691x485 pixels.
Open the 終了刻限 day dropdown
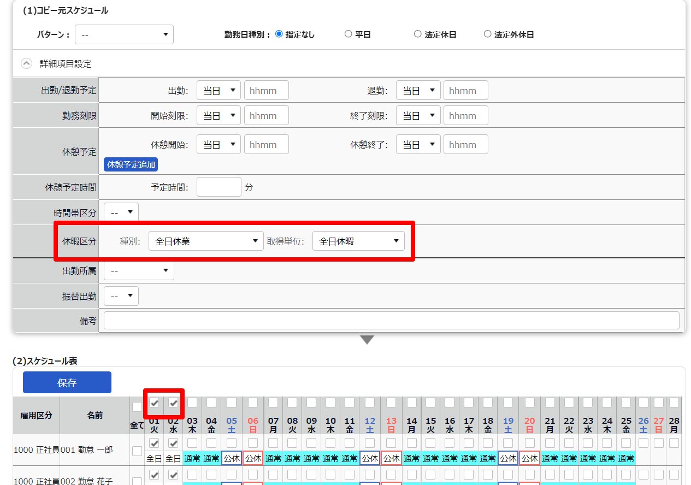click(x=418, y=116)
